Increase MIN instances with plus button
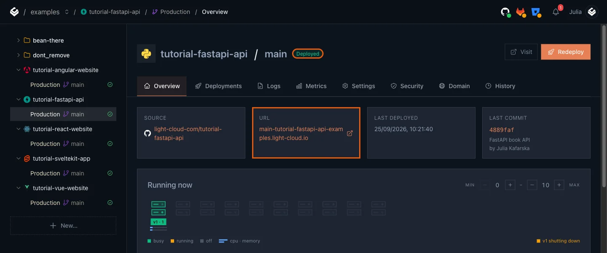This screenshot has width=607, height=253. click(510, 185)
